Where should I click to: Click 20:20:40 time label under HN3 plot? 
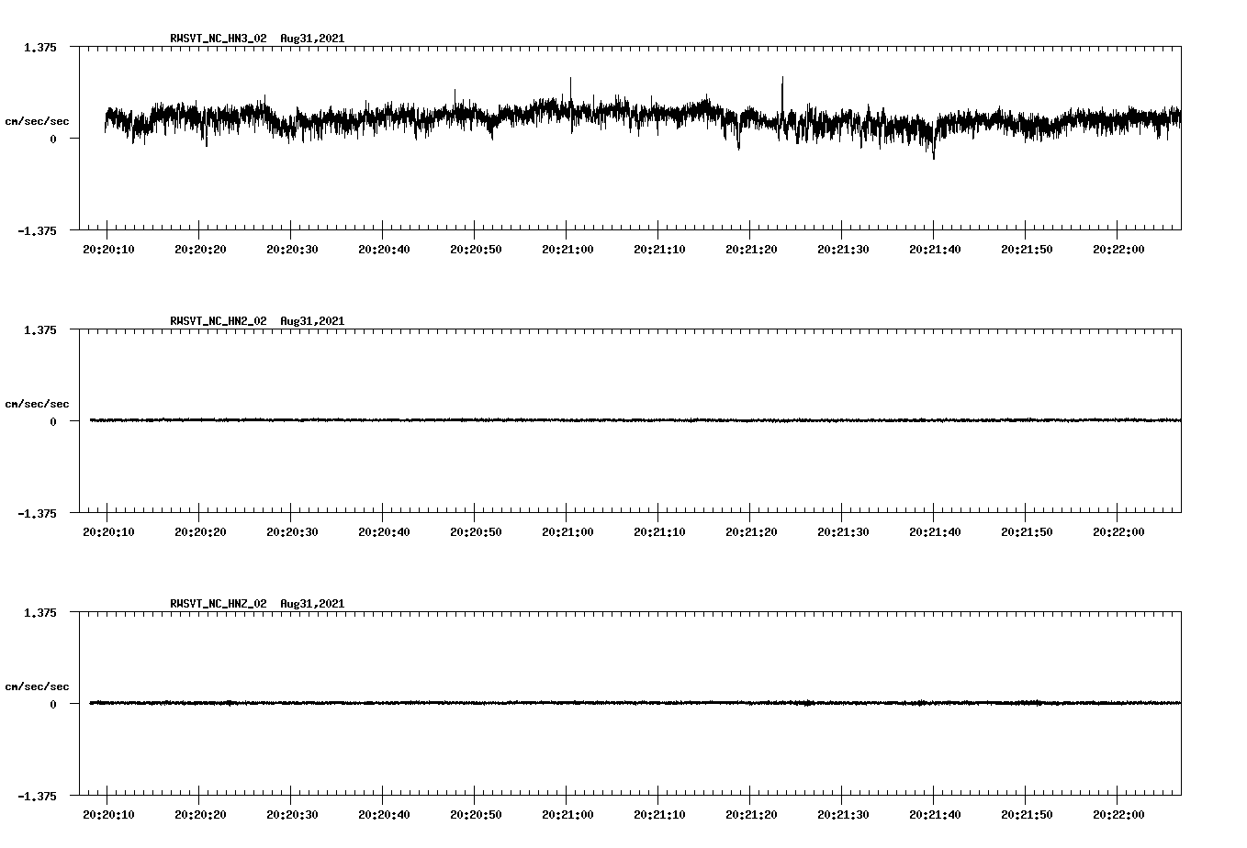point(384,249)
